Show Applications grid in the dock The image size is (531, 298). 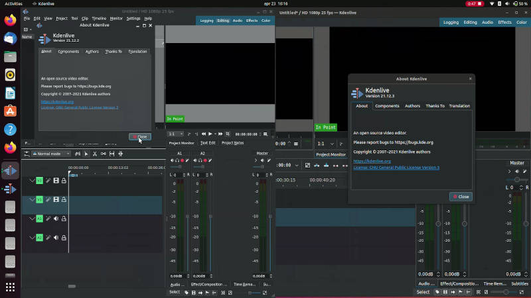(10, 287)
